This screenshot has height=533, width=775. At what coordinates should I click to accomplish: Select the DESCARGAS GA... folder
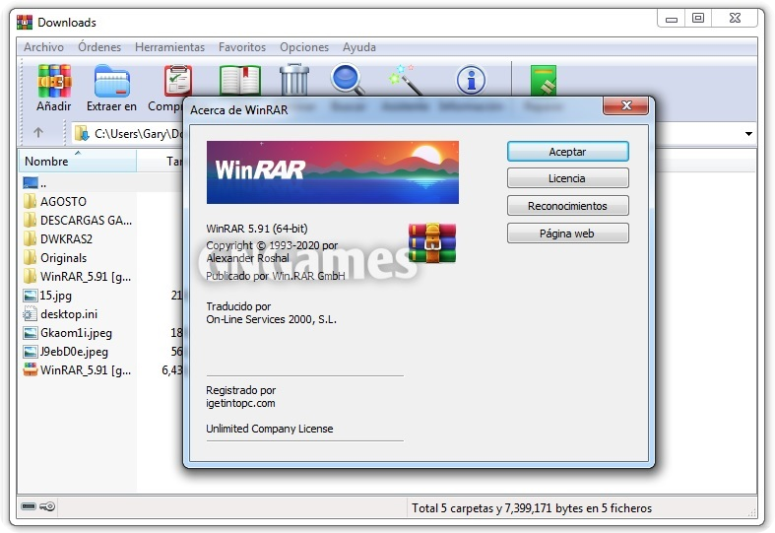[78, 221]
